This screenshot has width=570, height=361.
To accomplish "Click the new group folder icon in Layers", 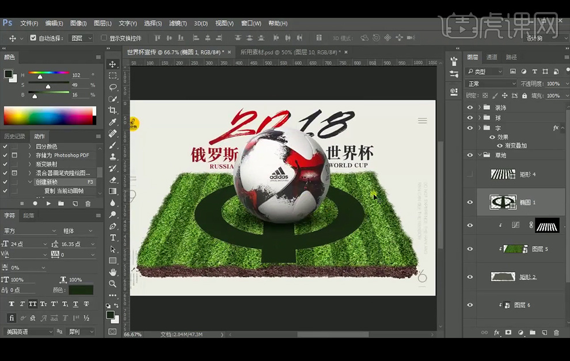I will point(532,332).
